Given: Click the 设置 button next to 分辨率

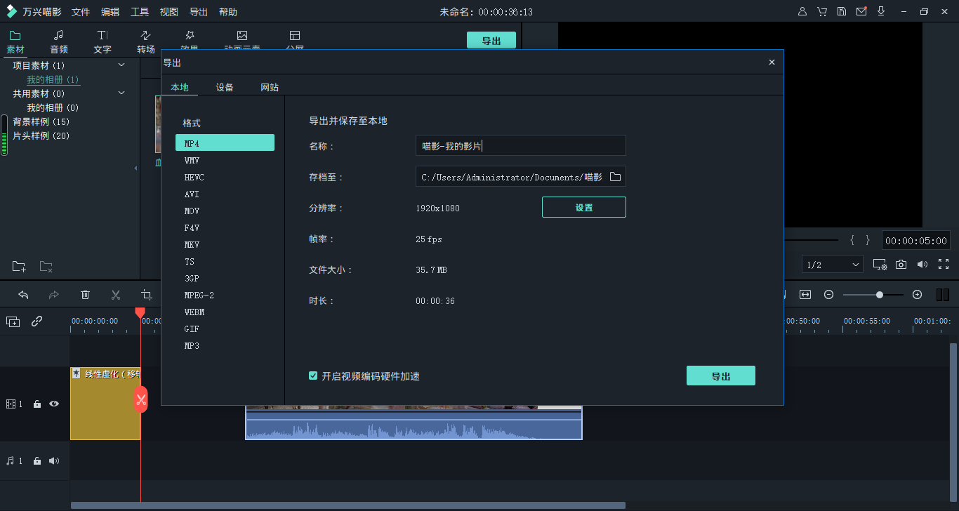Looking at the screenshot, I should [x=583, y=207].
